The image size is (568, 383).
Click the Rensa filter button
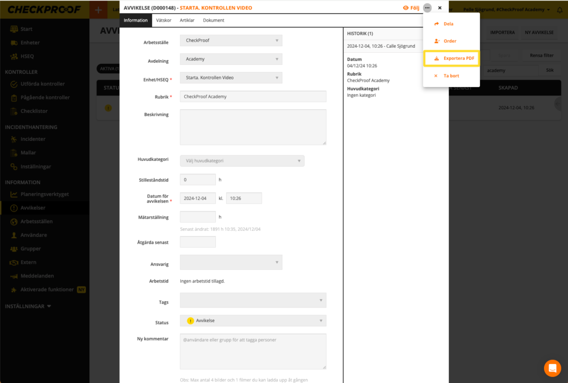[541, 56]
